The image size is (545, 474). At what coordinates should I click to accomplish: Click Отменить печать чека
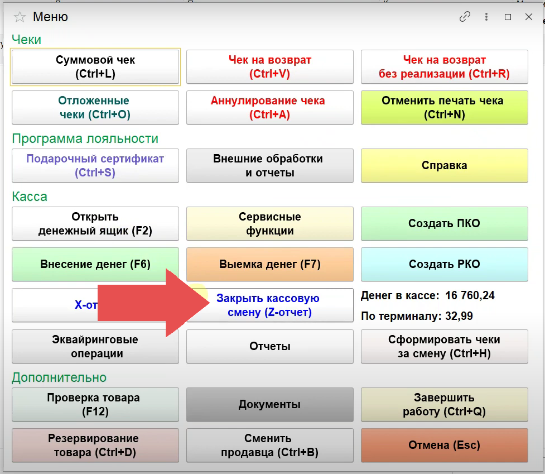[444, 108]
